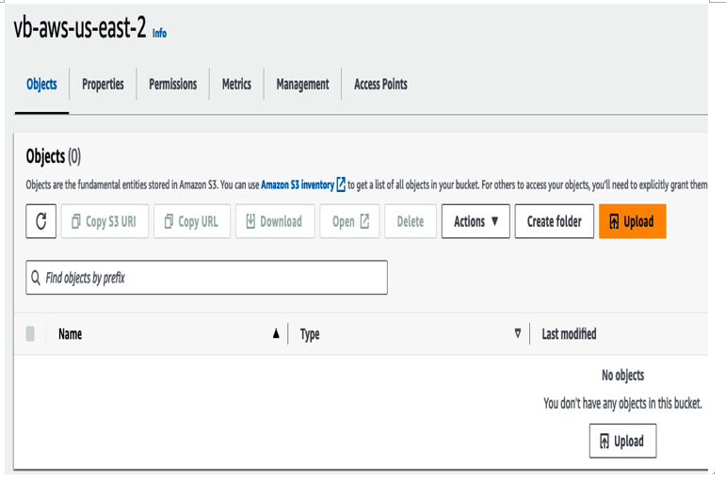Click the refresh objects icon button
The width and height of the screenshot is (726, 481).
41,221
